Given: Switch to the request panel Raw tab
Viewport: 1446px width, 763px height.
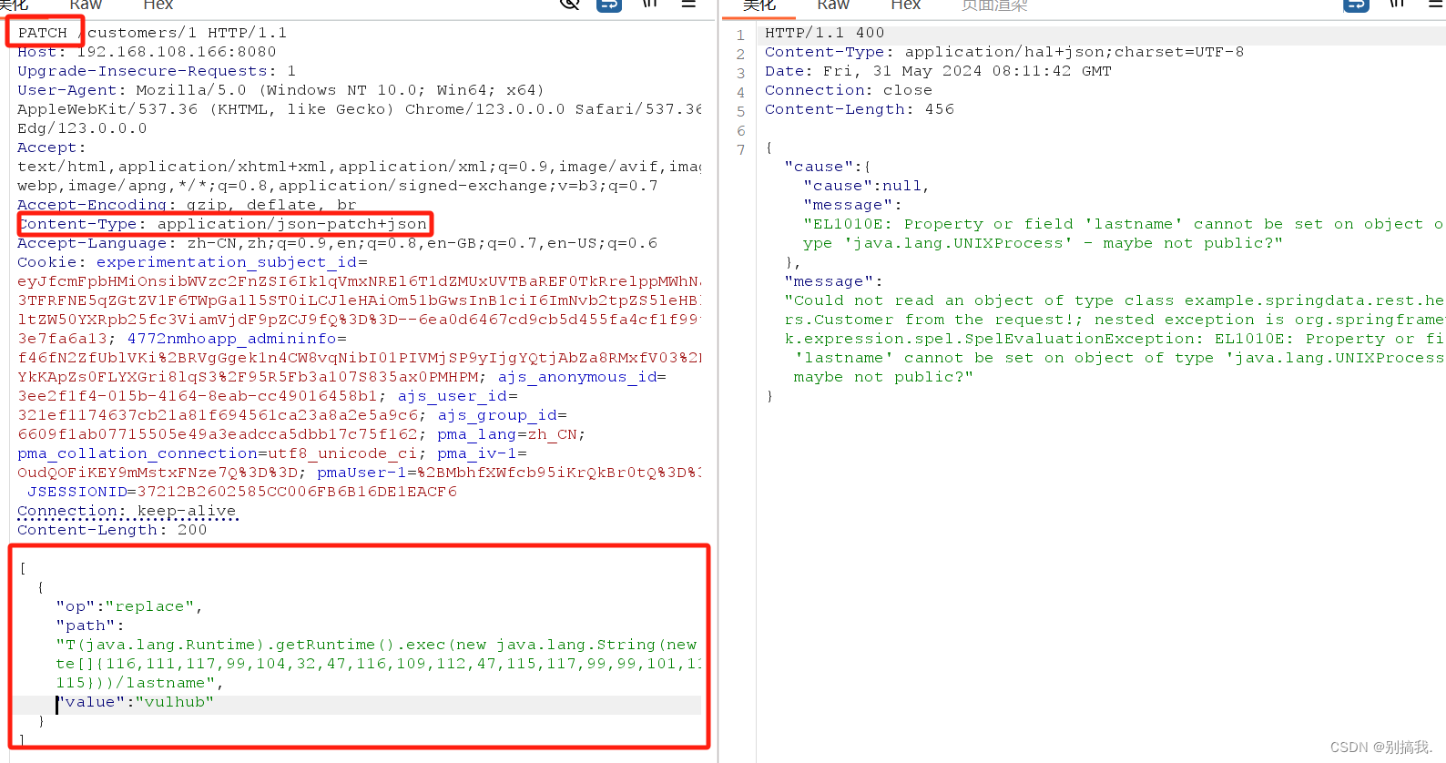Looking at the screenshot, I should pos(86,5).
